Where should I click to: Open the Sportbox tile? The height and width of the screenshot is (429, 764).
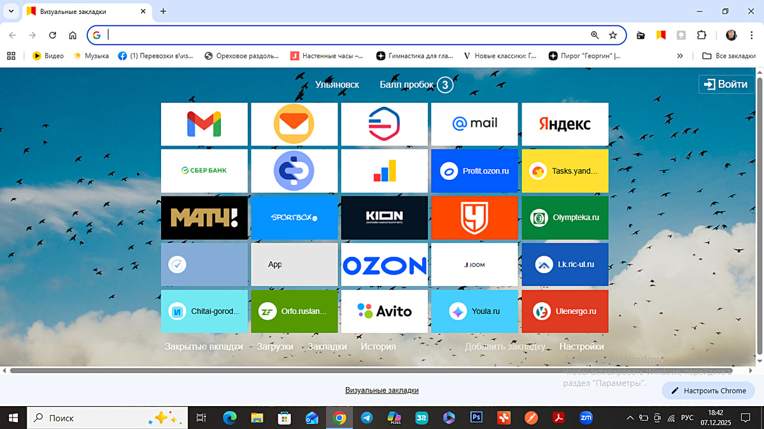click(294, 218)
